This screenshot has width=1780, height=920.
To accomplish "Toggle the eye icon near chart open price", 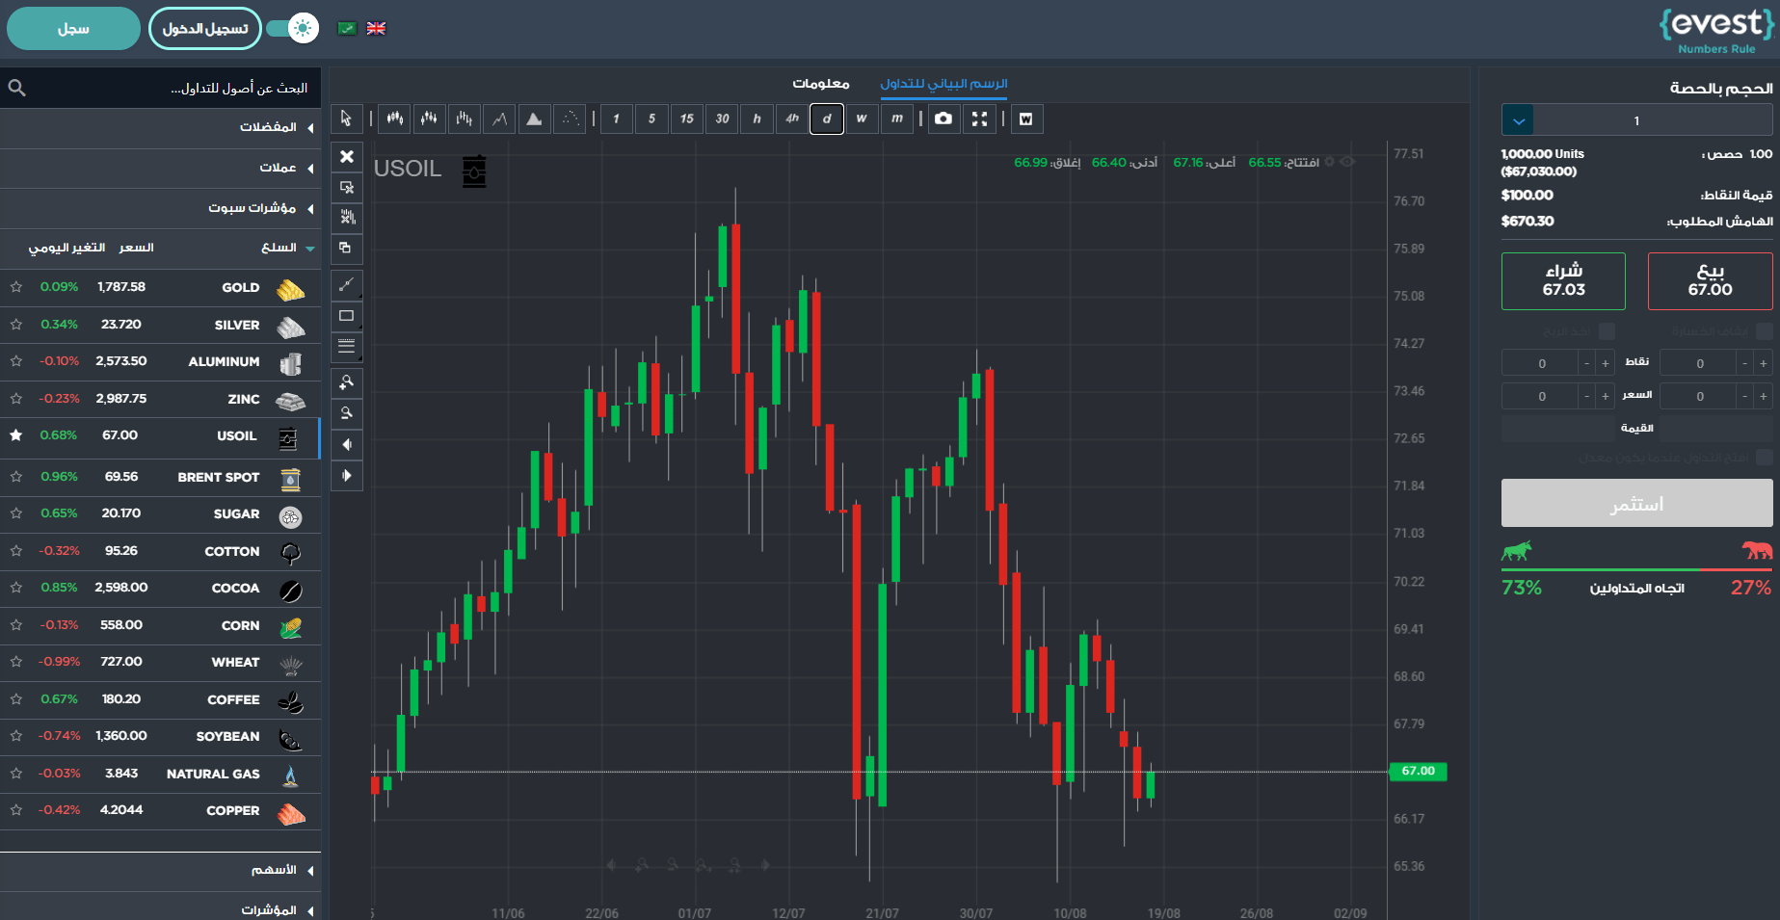I will click(x=1347, y=162).
